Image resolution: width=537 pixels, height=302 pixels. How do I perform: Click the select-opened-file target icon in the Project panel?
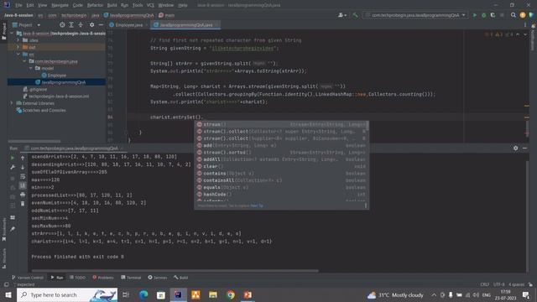pos(62,24)
